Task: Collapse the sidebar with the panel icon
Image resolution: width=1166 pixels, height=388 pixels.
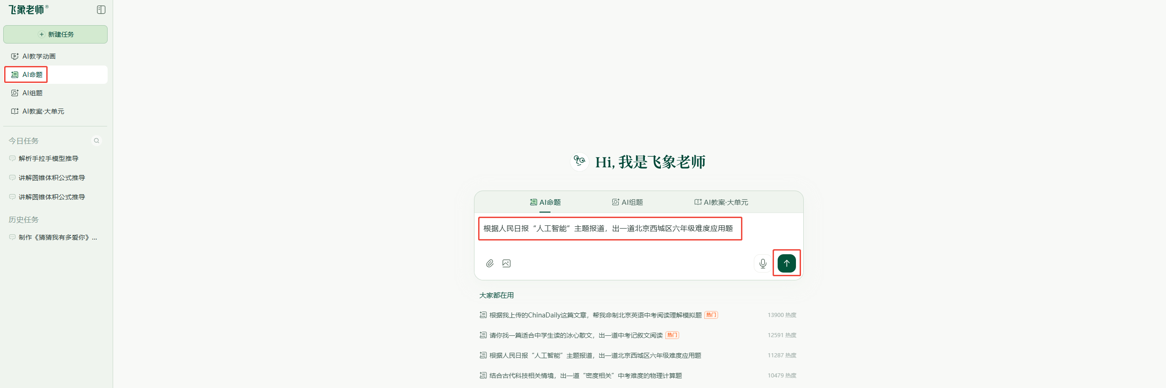Action: 101,10
